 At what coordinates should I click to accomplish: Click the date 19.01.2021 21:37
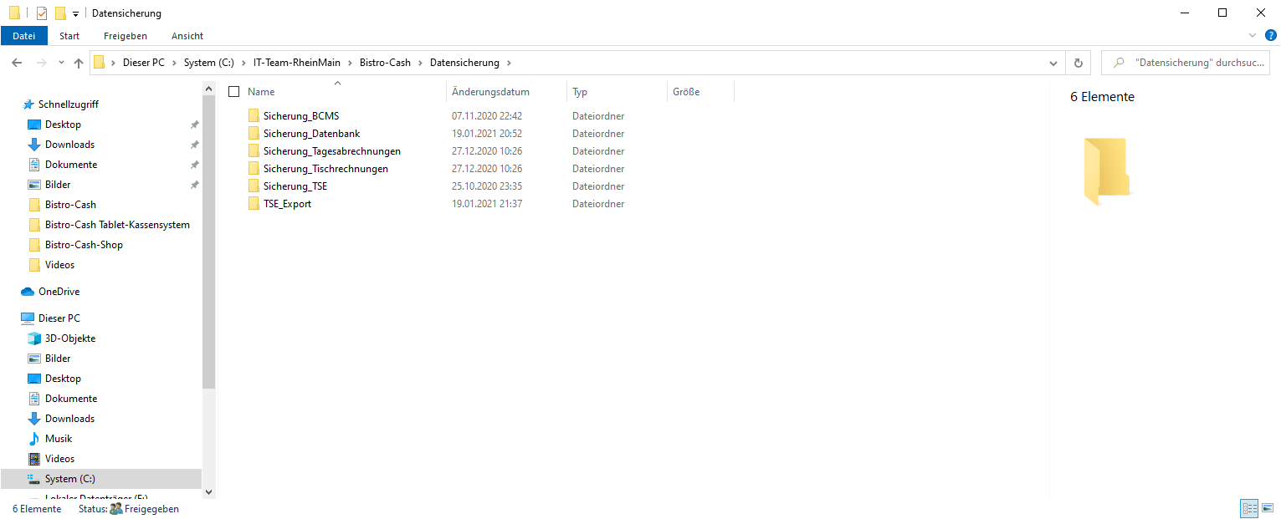point(487,204)
